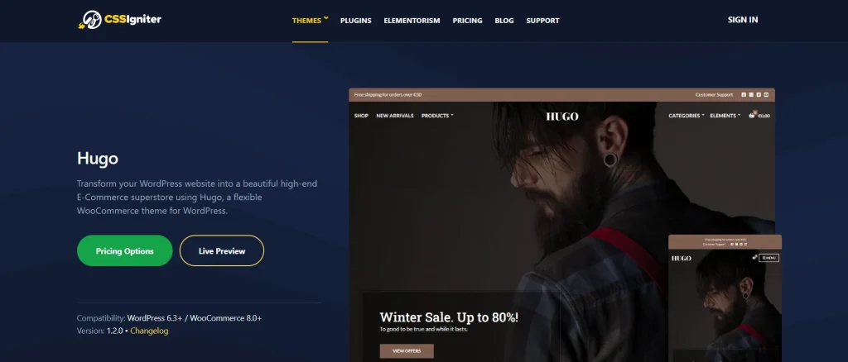
Task: Expand Products dropdown in Hugo preview
Action: tap(437, 116)
